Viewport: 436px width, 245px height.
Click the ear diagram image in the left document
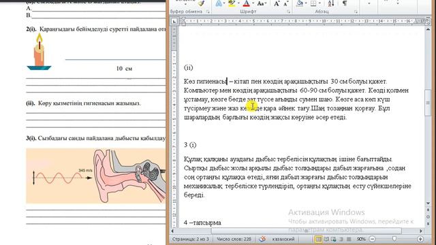(x=96, y=176)
